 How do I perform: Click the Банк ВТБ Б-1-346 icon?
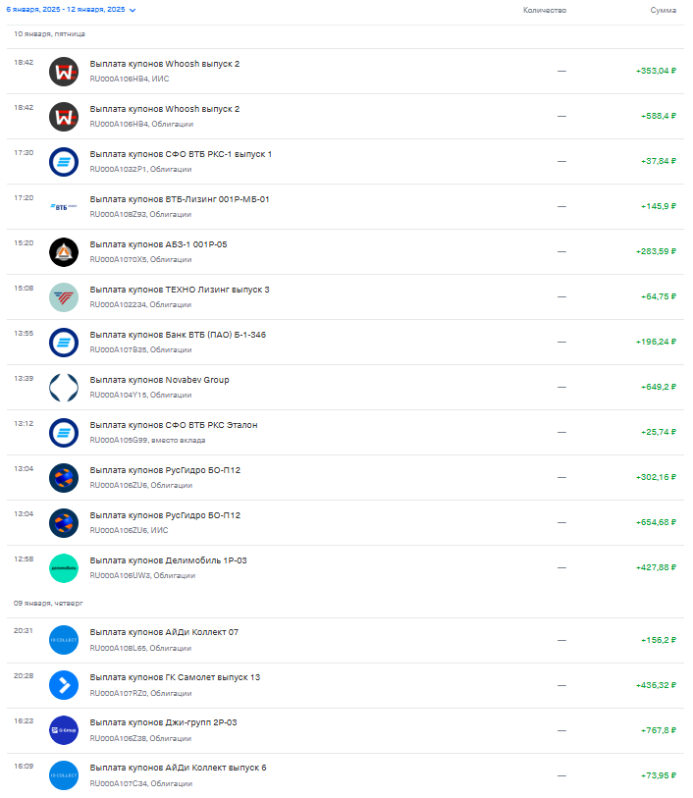[64, 343]
